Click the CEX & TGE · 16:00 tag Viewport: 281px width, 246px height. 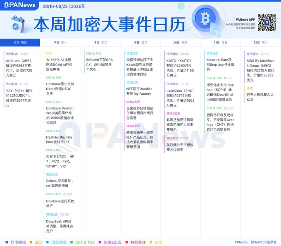point(219,78)
